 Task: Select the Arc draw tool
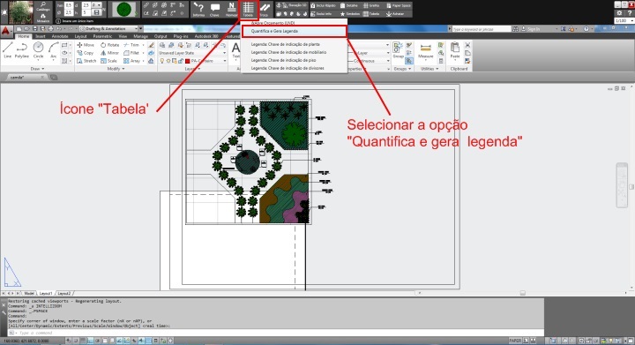pyautogui.click(x=54, y=50)
